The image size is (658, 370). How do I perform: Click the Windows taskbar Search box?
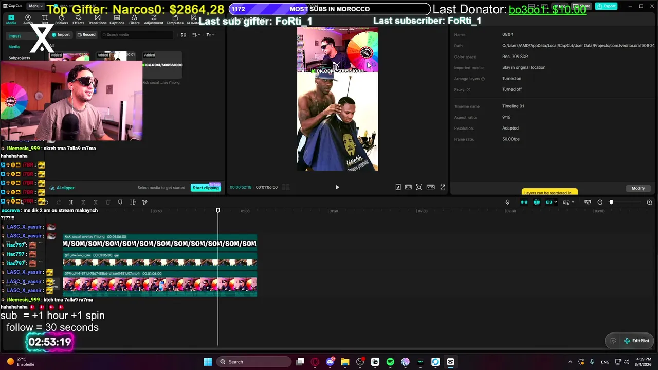254,362
